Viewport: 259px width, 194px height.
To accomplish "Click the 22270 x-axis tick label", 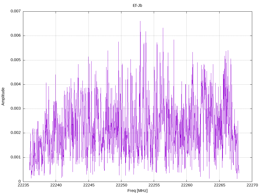I will [x=252, y=185].
